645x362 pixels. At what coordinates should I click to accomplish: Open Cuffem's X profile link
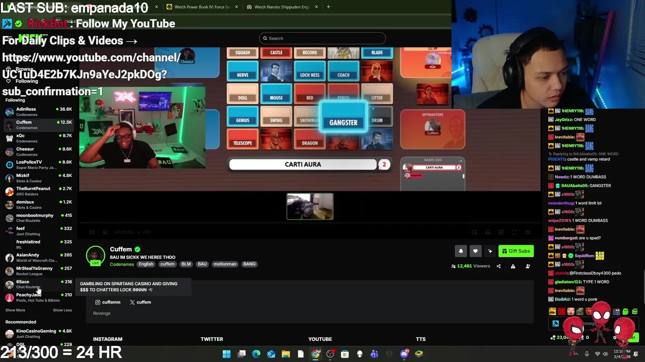click(140, 302)
